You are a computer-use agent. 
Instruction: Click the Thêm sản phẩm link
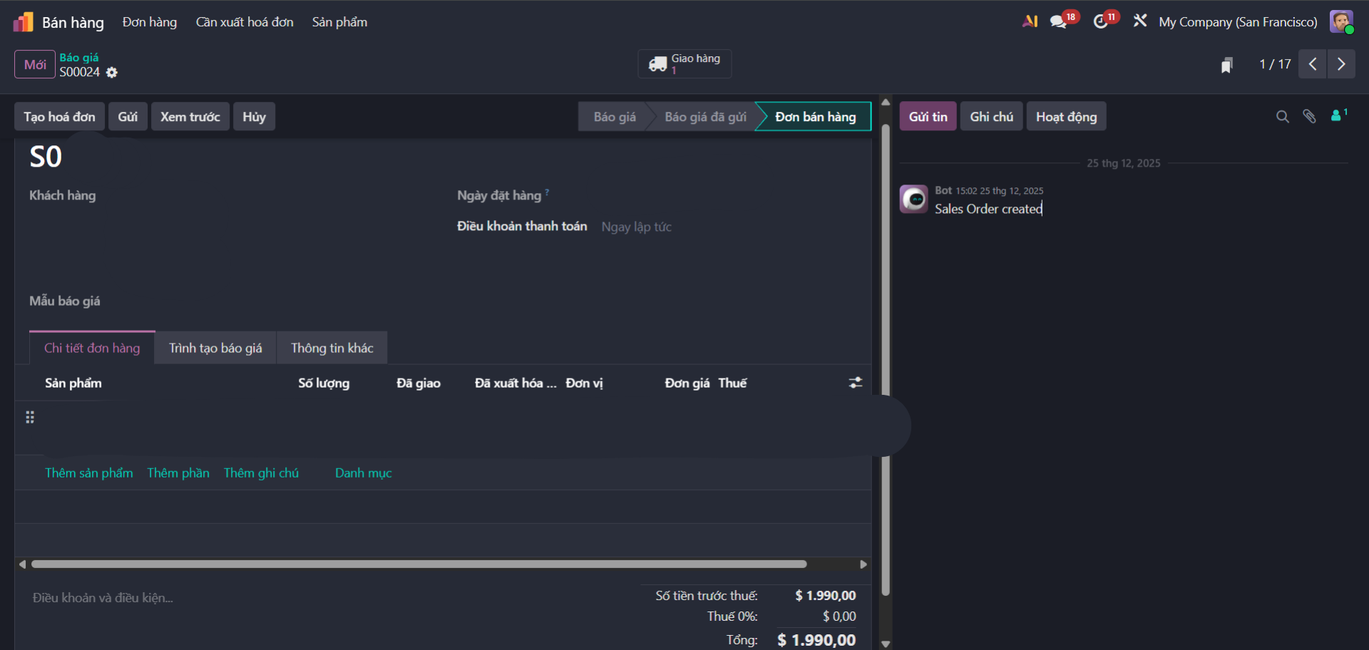point(89,473)
